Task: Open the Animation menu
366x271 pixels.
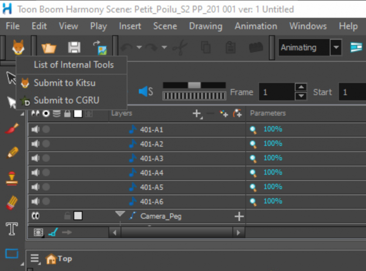Action: pyautogui.click(x=256, y=26)
